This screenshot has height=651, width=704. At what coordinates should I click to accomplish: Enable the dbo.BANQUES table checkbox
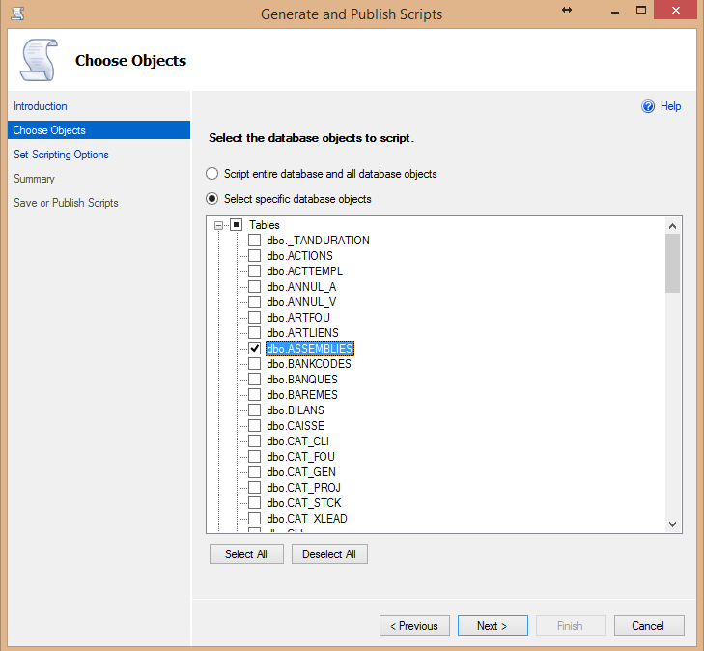[x=255, y=380]
